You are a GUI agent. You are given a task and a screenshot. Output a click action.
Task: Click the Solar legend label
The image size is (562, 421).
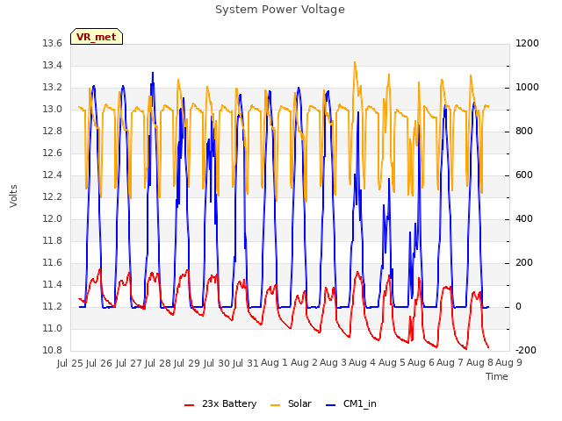pyautogui.click(x=299, y=403)
